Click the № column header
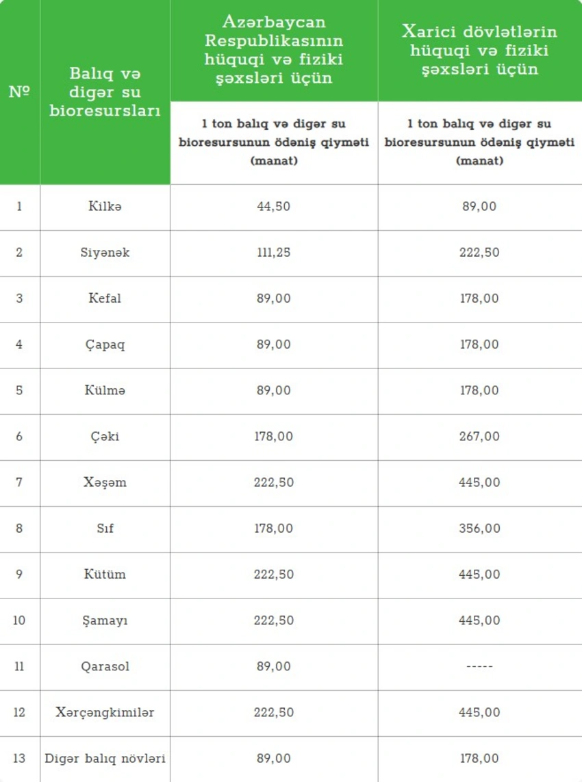 point(19,92)
